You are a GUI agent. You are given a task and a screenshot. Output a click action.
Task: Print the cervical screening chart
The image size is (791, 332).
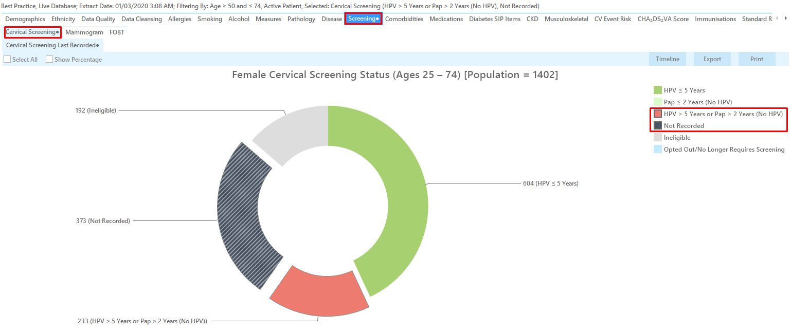click(x=757, y=59)
